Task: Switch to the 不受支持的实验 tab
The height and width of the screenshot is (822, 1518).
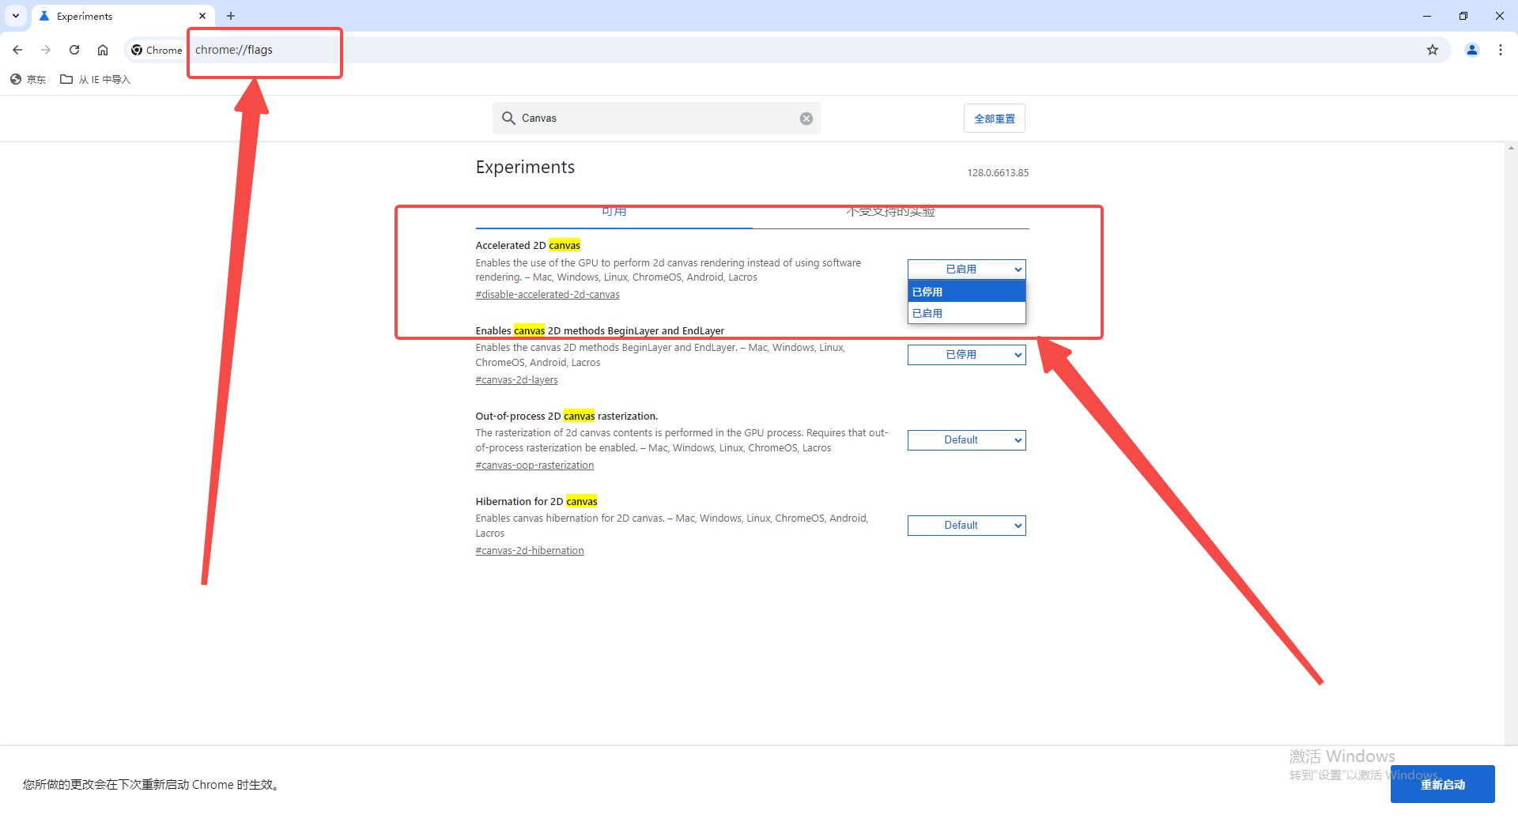Action: coord(890,212)
